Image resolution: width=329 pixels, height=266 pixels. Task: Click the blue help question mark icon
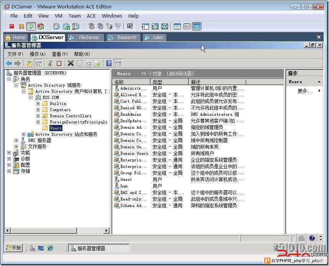109,63
